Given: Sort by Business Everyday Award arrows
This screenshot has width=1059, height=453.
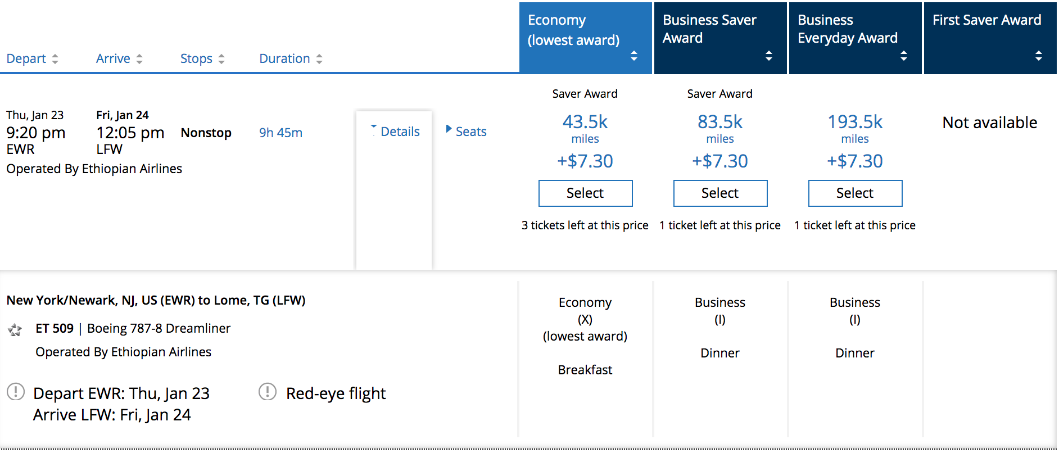Looking at the screenshot, I should (904, 56).
